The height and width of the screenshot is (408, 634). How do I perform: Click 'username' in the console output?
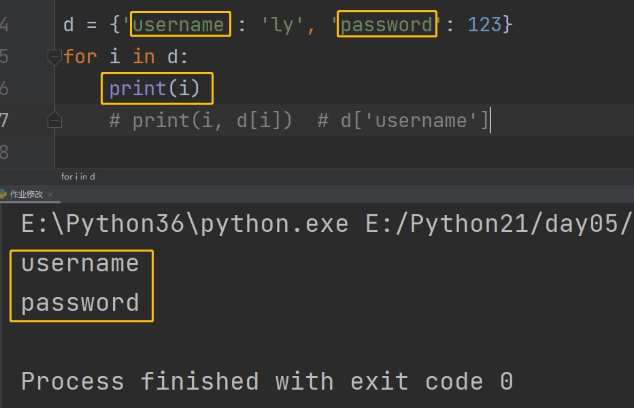click(x=80, y=264)
